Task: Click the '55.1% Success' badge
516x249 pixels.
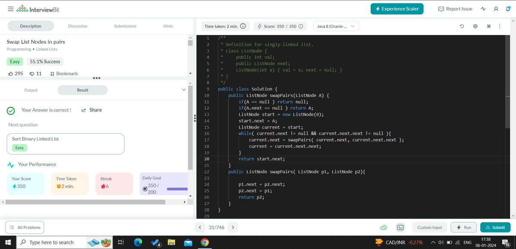Action: pyautogui.click(x=45, y=62)
